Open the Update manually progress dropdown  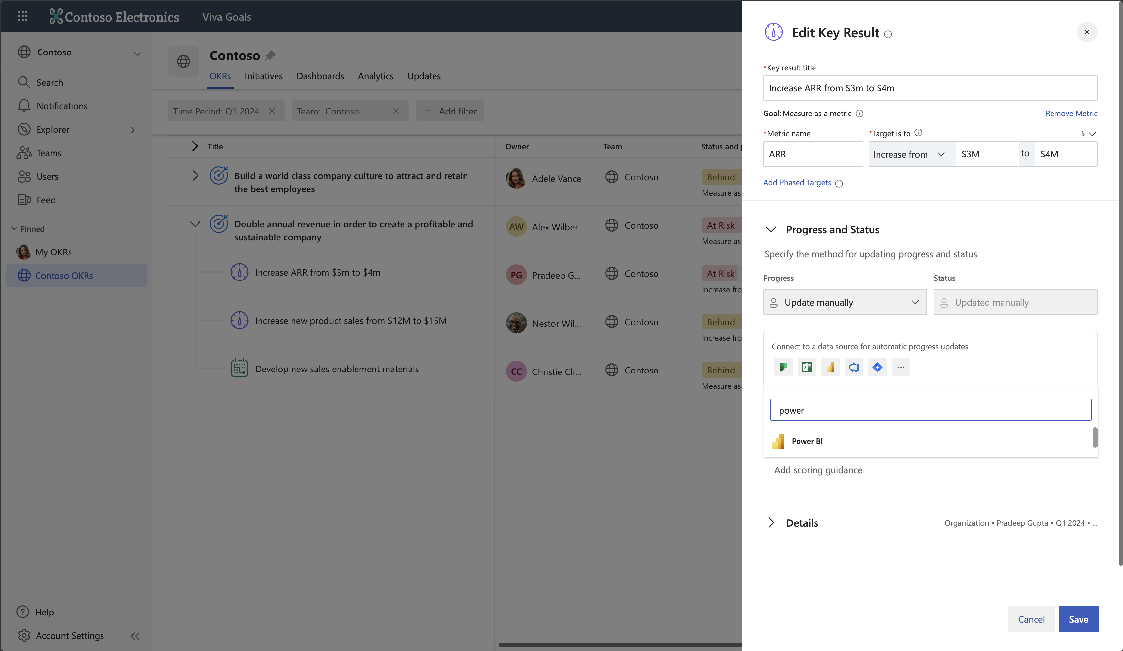pyautogui.click(x=845, y=302)
